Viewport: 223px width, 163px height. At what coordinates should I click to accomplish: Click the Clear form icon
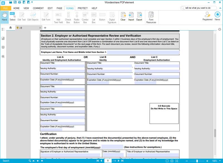click(123, 17)
